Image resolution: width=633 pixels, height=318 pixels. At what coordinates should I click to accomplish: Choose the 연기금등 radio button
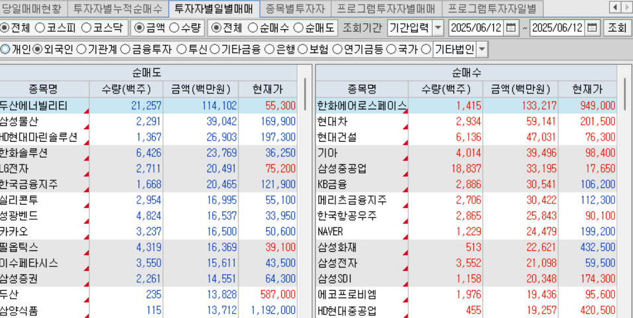pyautogui.click(x=337, y=50)
